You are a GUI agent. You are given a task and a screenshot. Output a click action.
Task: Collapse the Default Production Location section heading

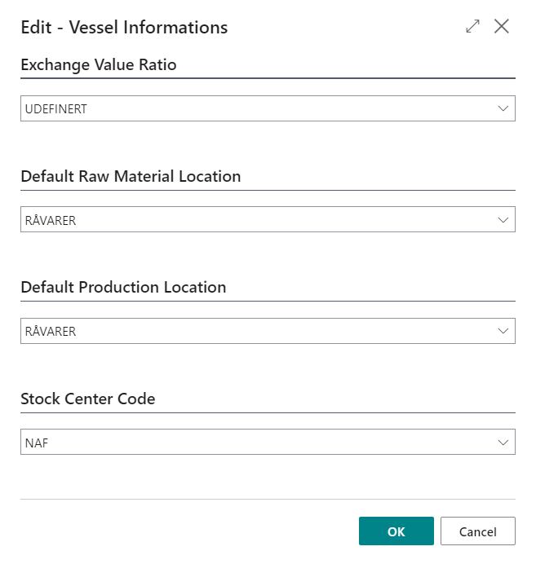(x=123, y=288)
